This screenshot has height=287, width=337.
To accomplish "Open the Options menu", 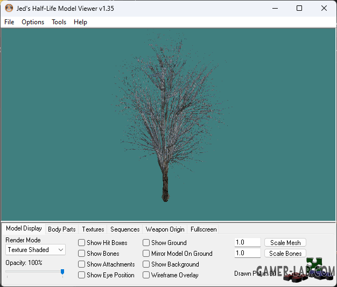I will click(33, 22).
